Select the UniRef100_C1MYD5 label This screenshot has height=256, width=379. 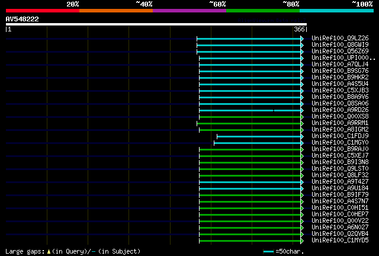click(340, 241)
